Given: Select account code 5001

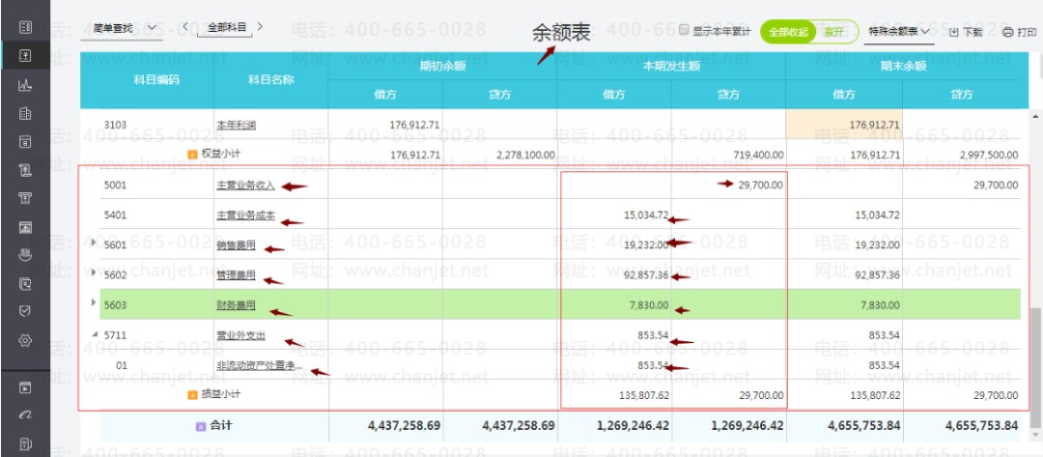Looking at the screenshot, I should point(115,186).
